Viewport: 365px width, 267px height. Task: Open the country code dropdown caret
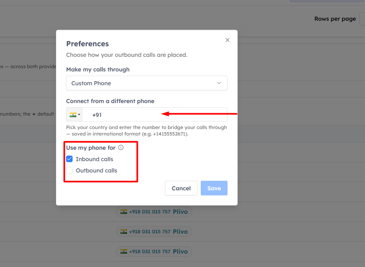tap(79, 114)
